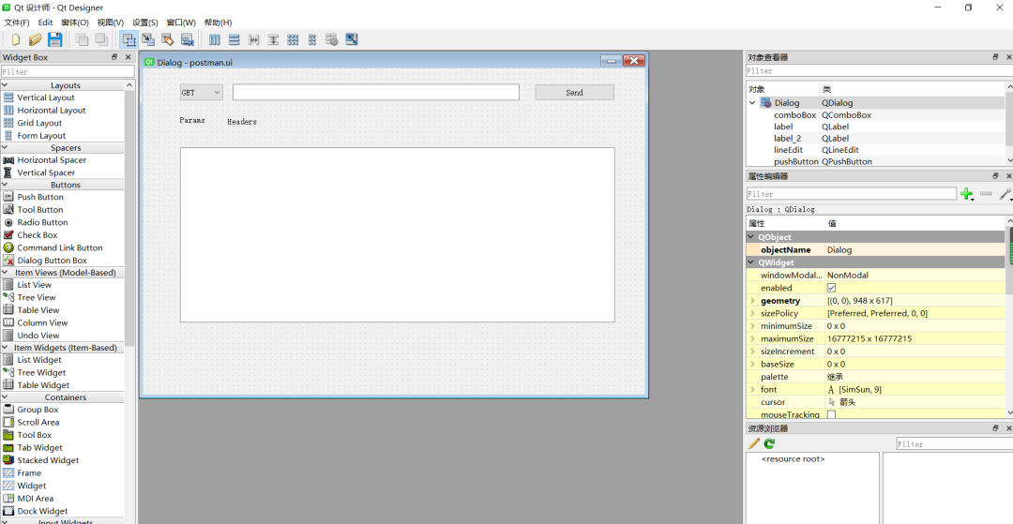Click the green plus add property icon
This screenshot has width=1013, height=524.
[x=966, y=194]
